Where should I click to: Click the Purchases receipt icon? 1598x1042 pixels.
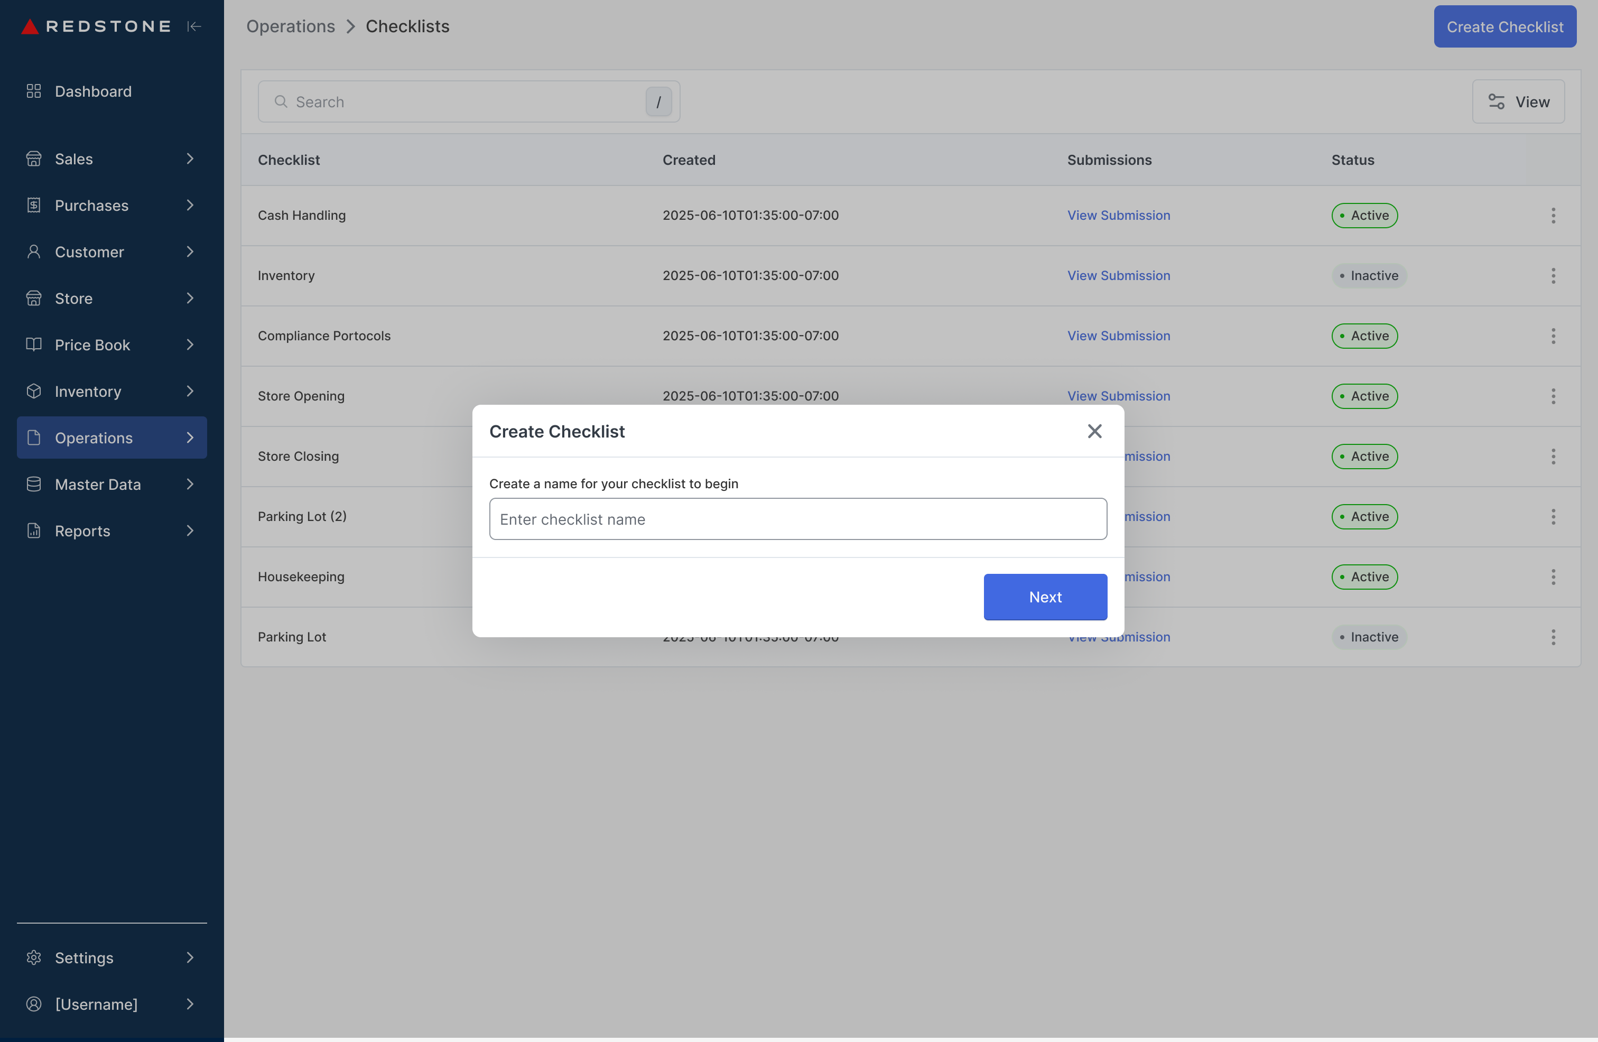click(34, 206)
